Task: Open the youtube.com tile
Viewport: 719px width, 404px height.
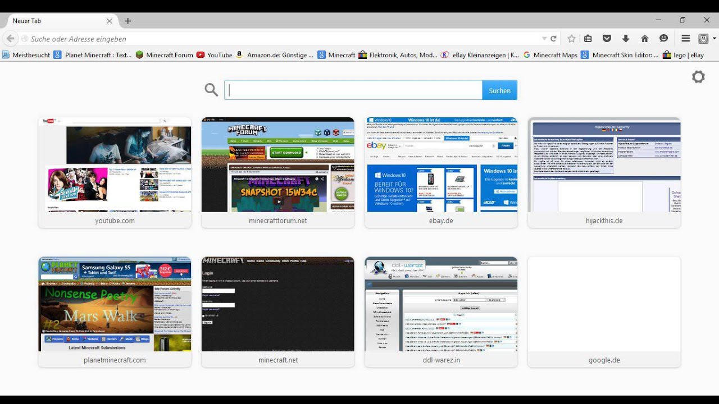Action: point(115,172)
